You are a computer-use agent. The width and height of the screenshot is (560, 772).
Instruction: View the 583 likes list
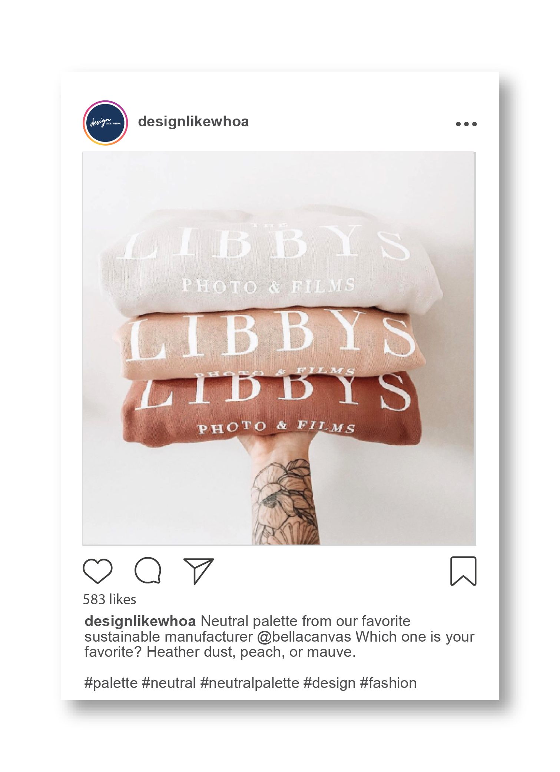point(109,599)
